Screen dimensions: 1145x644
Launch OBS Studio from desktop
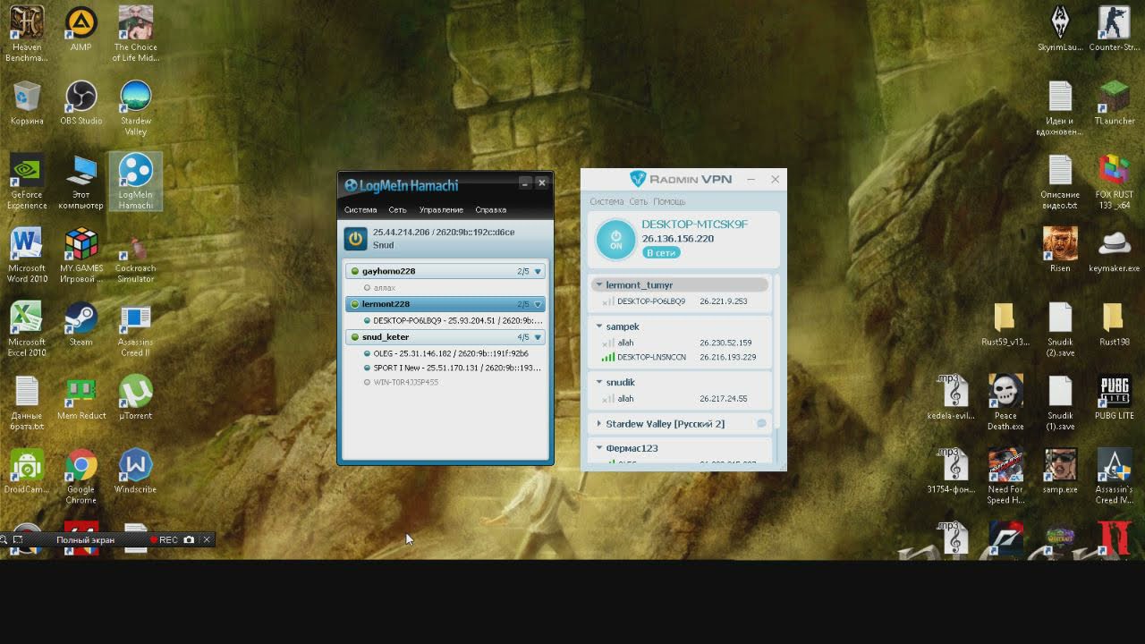coord(81,103)
